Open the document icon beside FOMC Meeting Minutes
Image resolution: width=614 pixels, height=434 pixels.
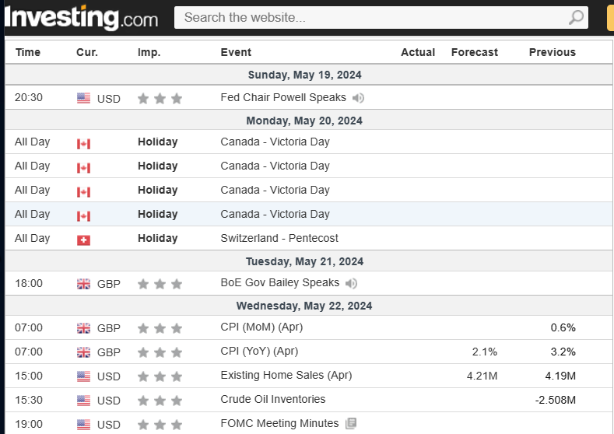pyautogui.click(x=351, y=424)
